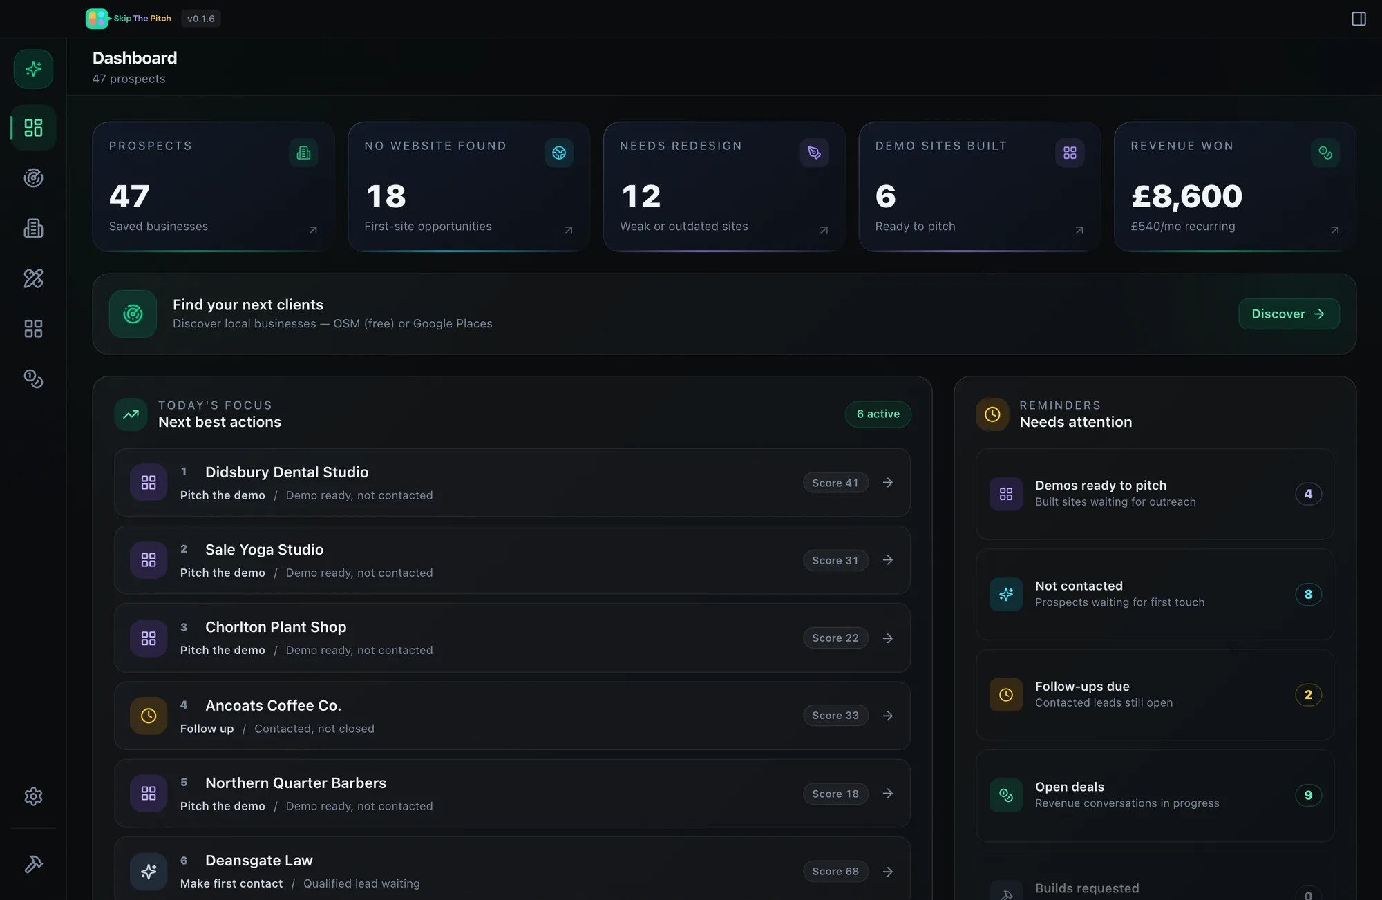Click the v0.1.6 version badge
1382x900 pixels.
coord(201,19)
